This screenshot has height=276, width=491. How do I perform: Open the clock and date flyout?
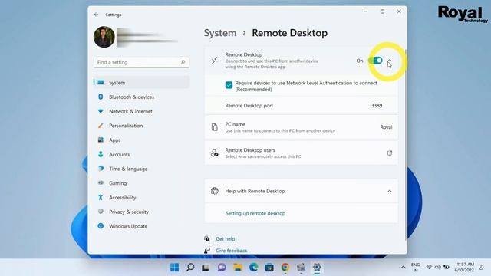[x=464, y=268]
